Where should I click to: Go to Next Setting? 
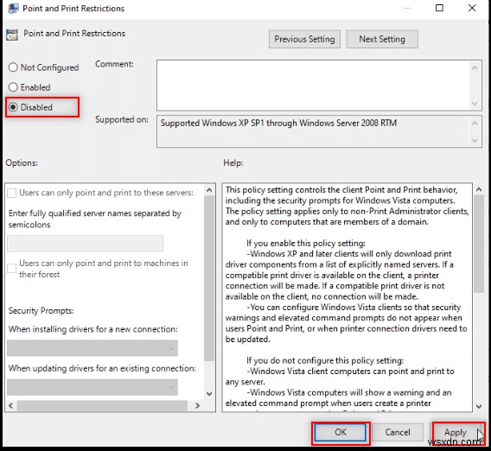tap(382, 39)
